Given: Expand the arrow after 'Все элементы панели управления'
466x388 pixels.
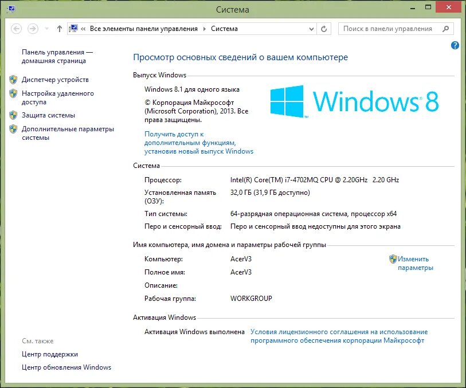Looking at the screenshot, I should coord(205,29).
